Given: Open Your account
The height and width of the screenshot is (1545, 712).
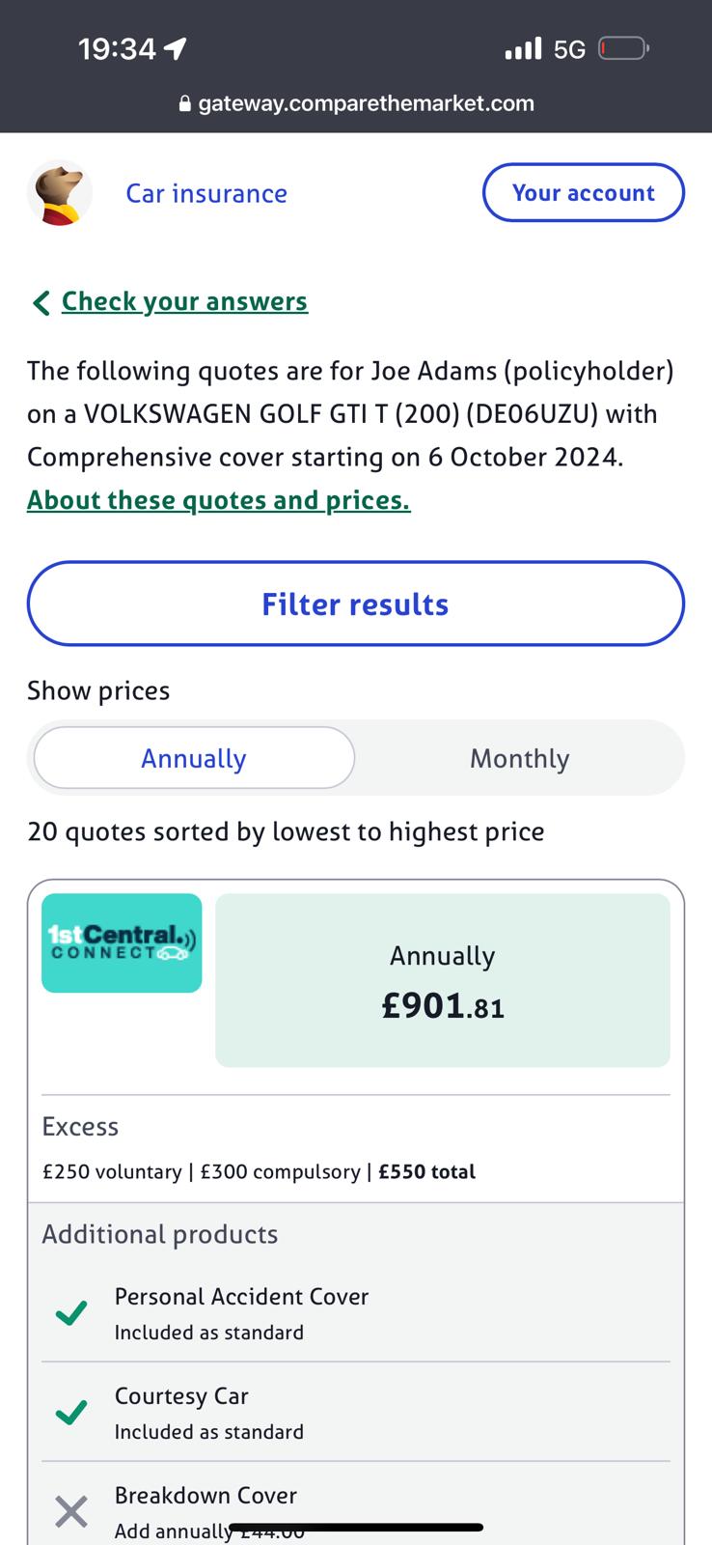Looking at the screenshot, I should click(x=583, y=193).
